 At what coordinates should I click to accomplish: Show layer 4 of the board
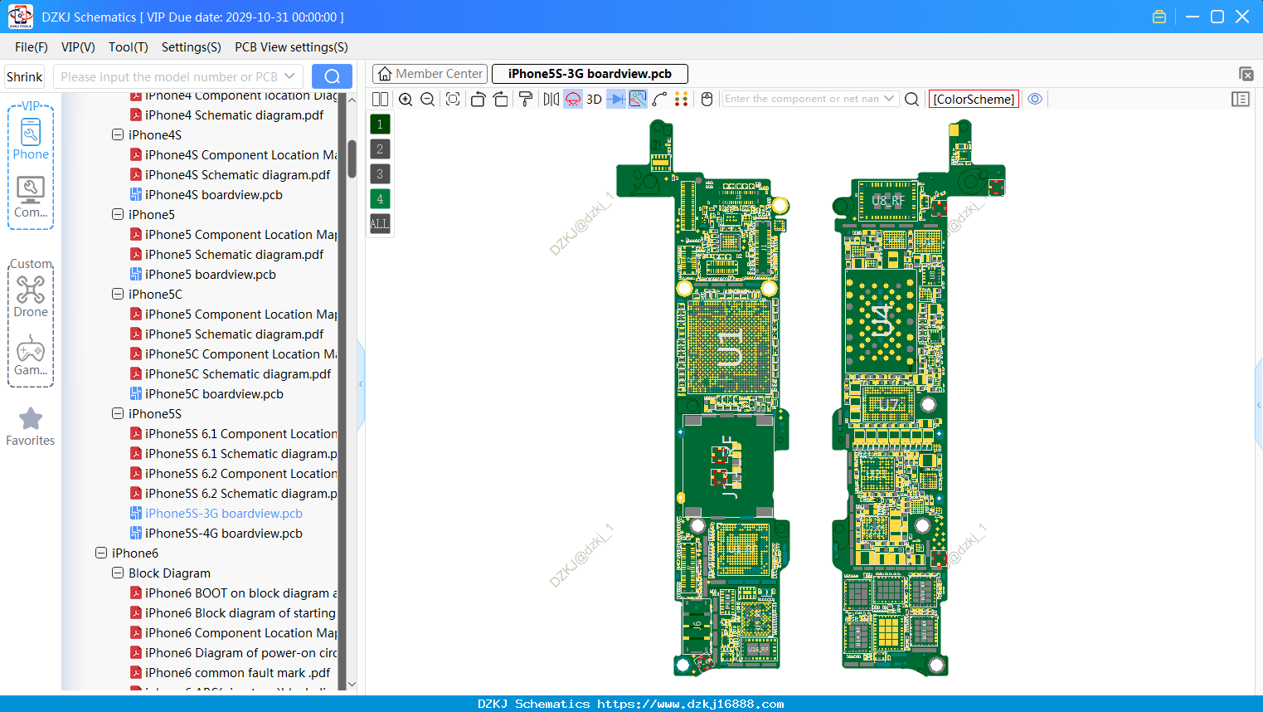click(x=380, y=199)
